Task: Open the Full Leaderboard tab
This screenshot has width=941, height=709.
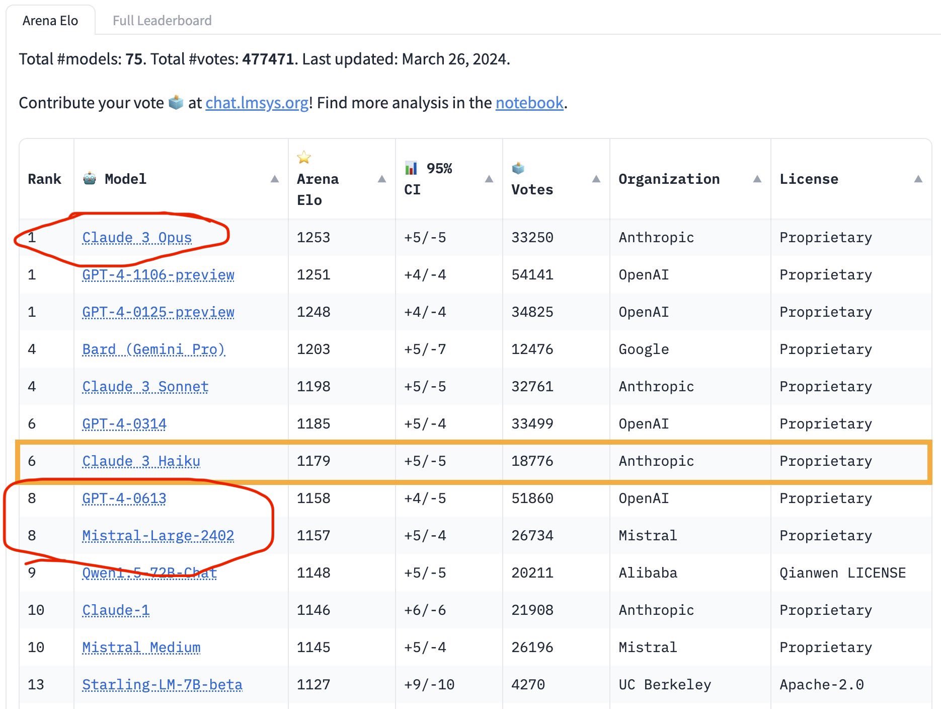Action: point(162,21)
